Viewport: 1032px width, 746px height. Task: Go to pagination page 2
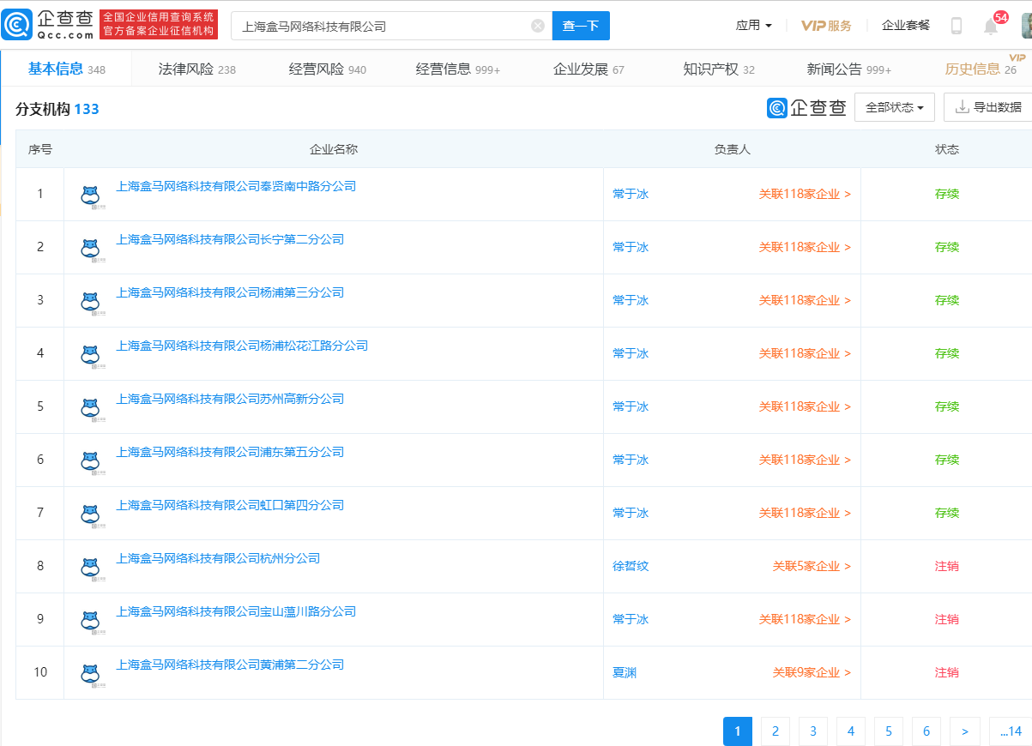(x=776, y=731)
